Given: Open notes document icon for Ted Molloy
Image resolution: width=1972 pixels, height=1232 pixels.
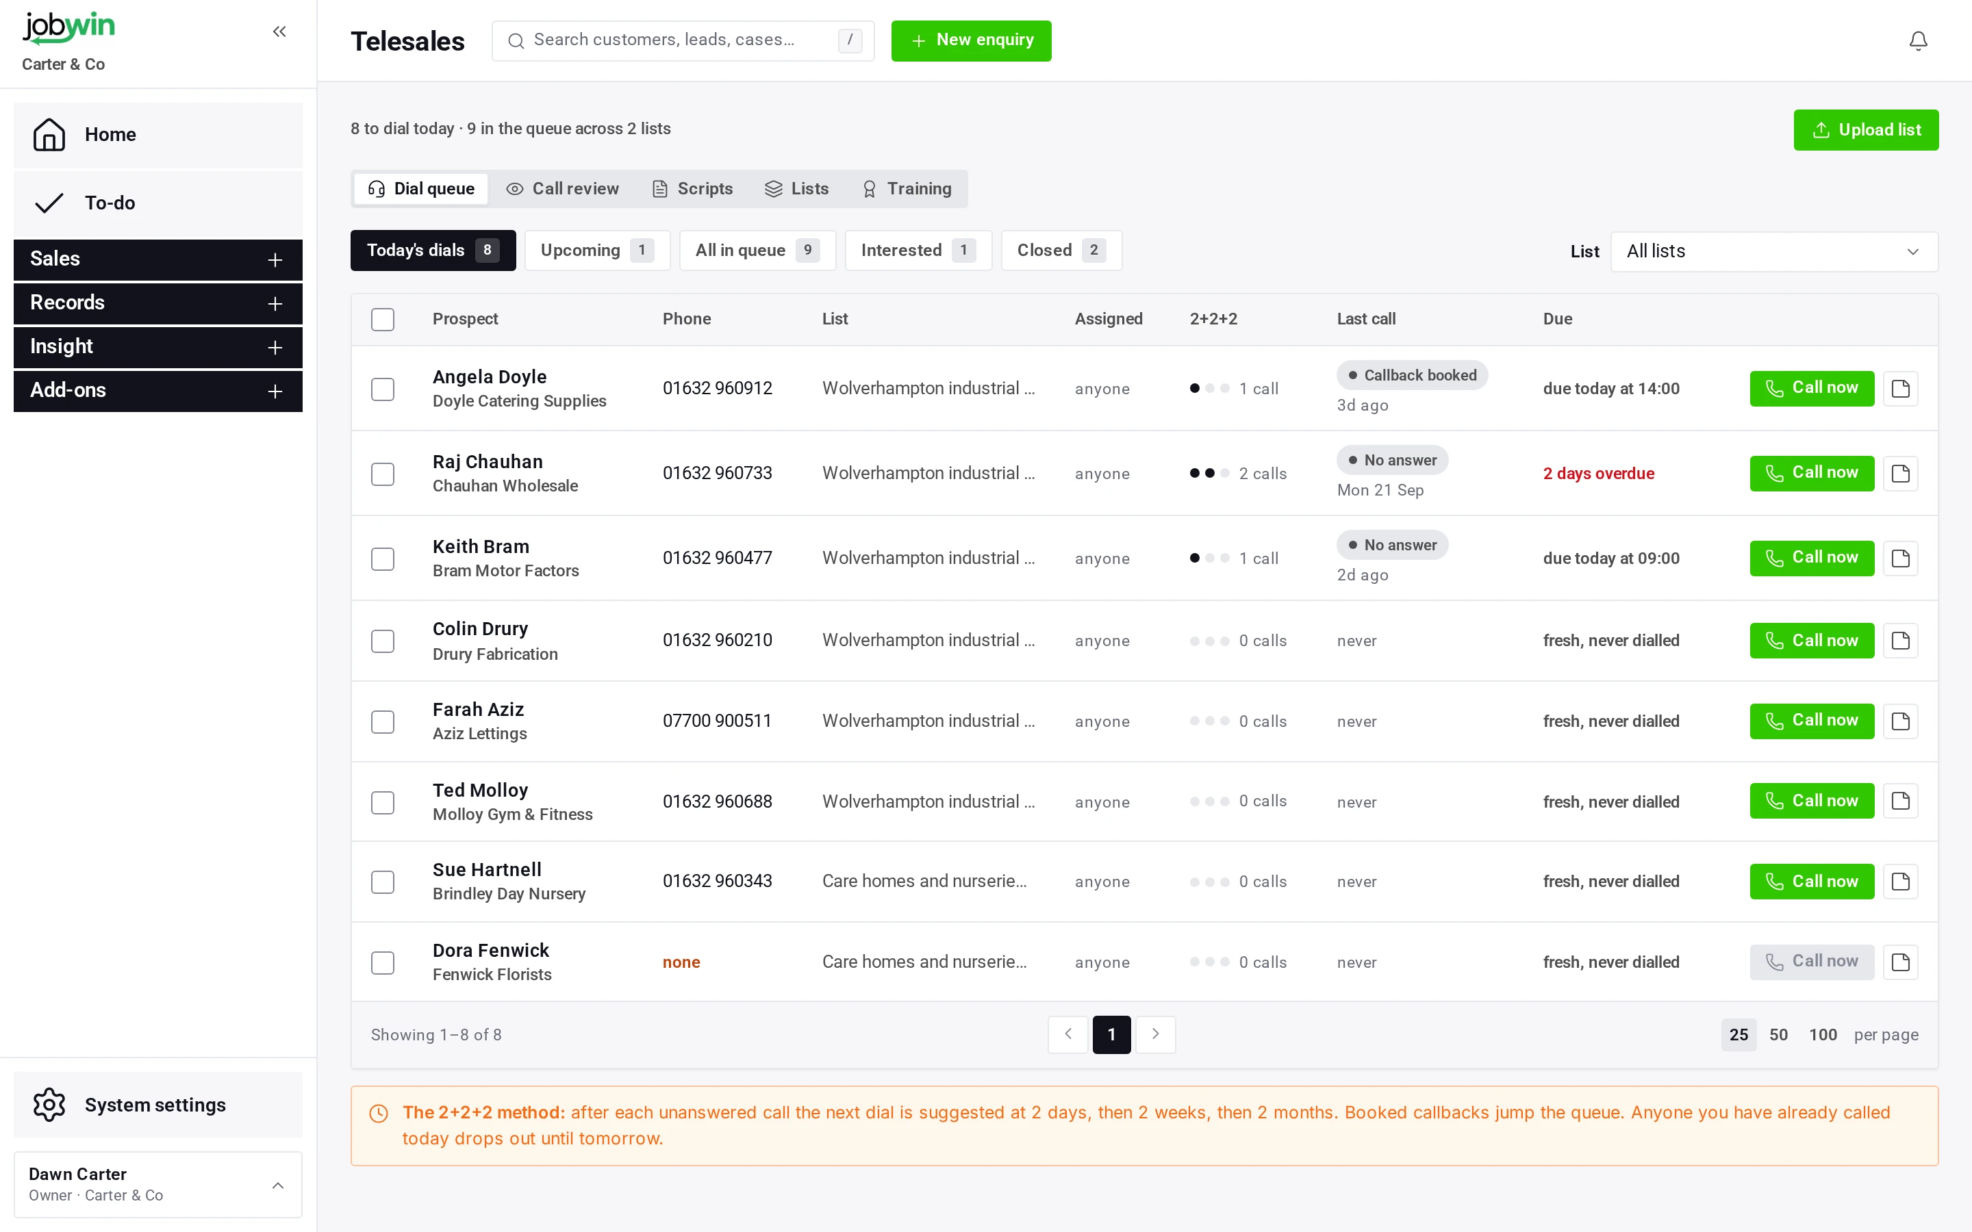Looking at the screenshot, I should point(1900,801).
